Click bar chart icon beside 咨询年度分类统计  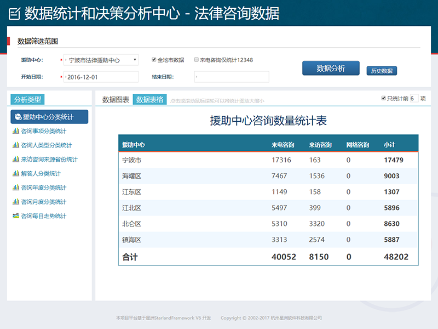16,188
